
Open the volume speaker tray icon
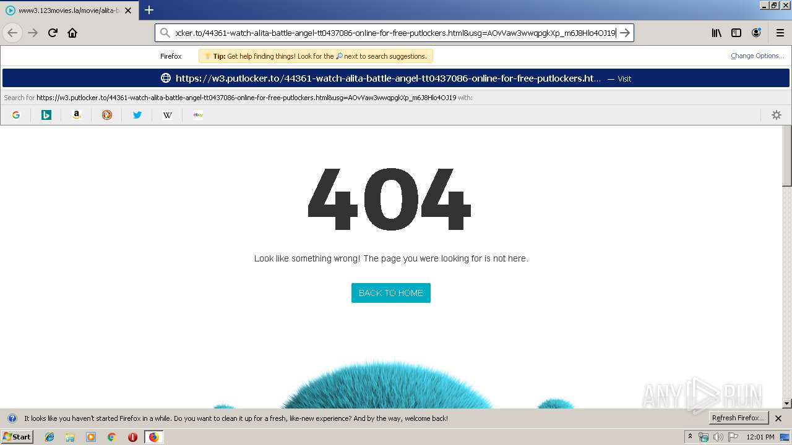click(718, 437)
